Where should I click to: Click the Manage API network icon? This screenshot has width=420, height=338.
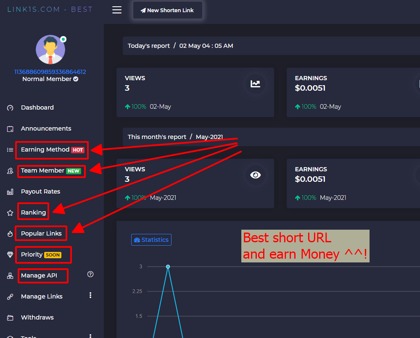coord(10,276)
